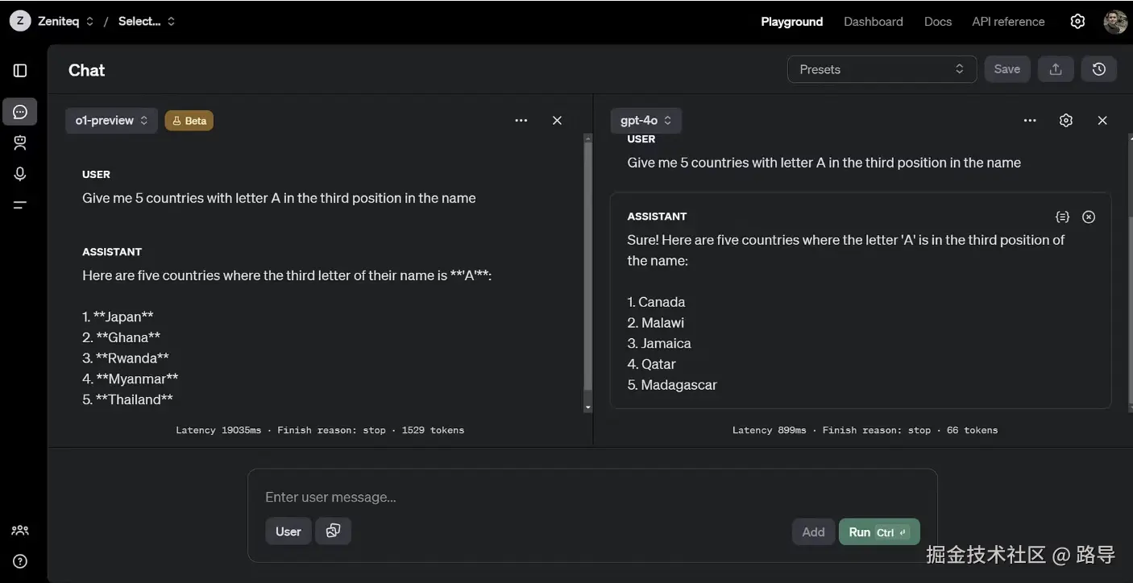1133x583 pixels.
Task: Toggle the message role User button
Action: [x=288, y=531]
